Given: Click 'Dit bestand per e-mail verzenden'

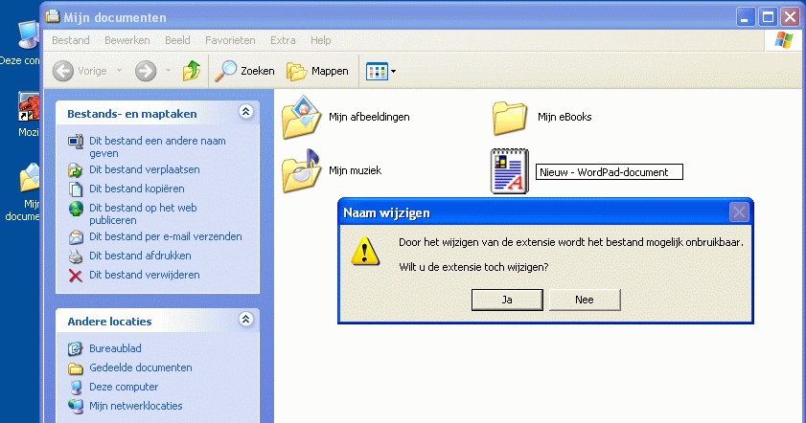Looking at the screenshot, I should (166, 236).
